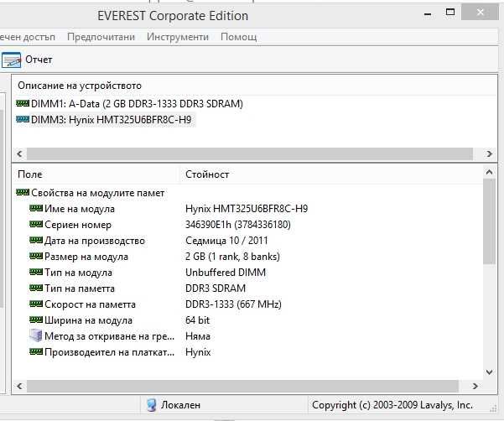Maximize the EVEREST Corporate Edition window
This screenshot has height=421, width=504.
(450, 13)
